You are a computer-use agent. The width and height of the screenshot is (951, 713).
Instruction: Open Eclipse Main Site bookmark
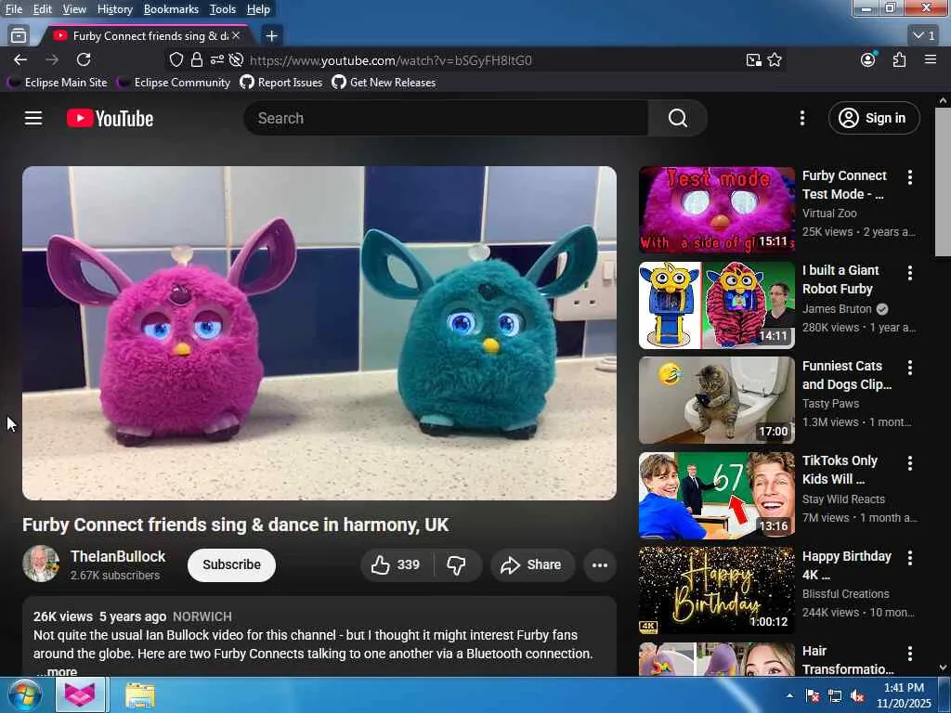point(59,83)
